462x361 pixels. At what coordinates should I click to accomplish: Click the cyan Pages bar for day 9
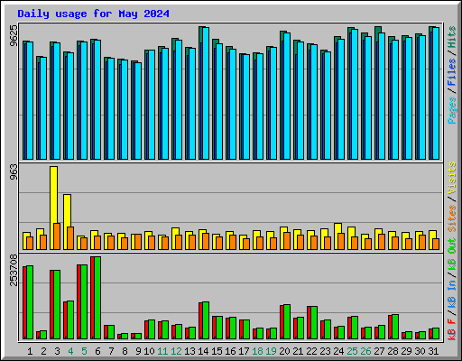[x=138, y=111]
